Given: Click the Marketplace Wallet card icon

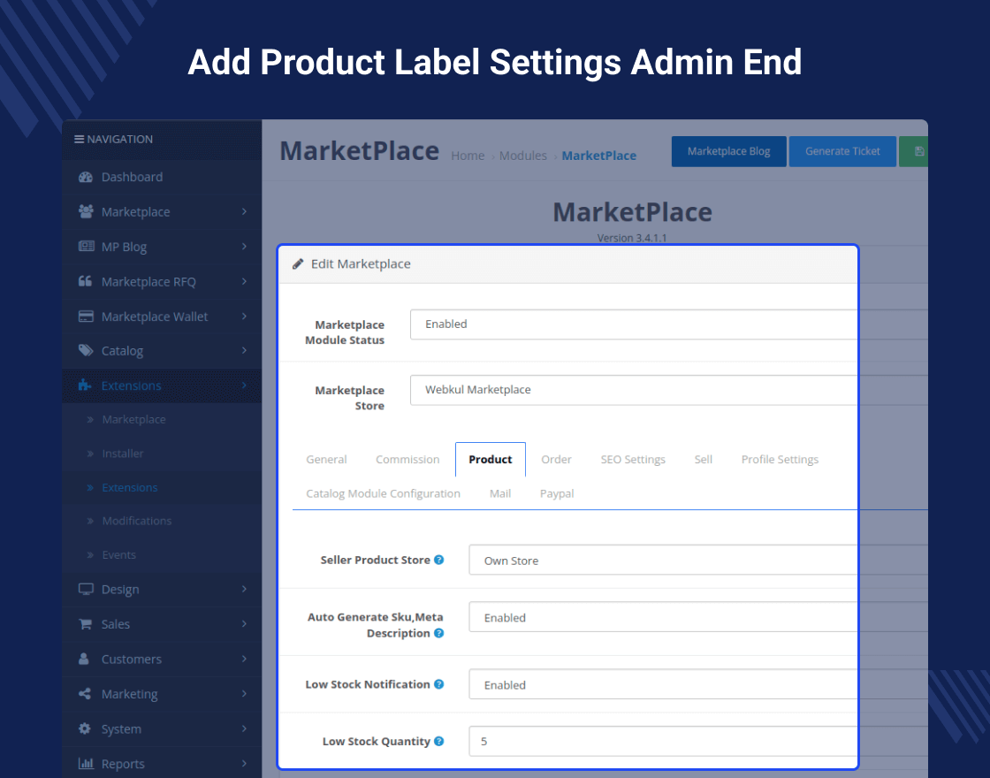Looking at the screenshot, I should pyautogui.click(x=86, y=317).
